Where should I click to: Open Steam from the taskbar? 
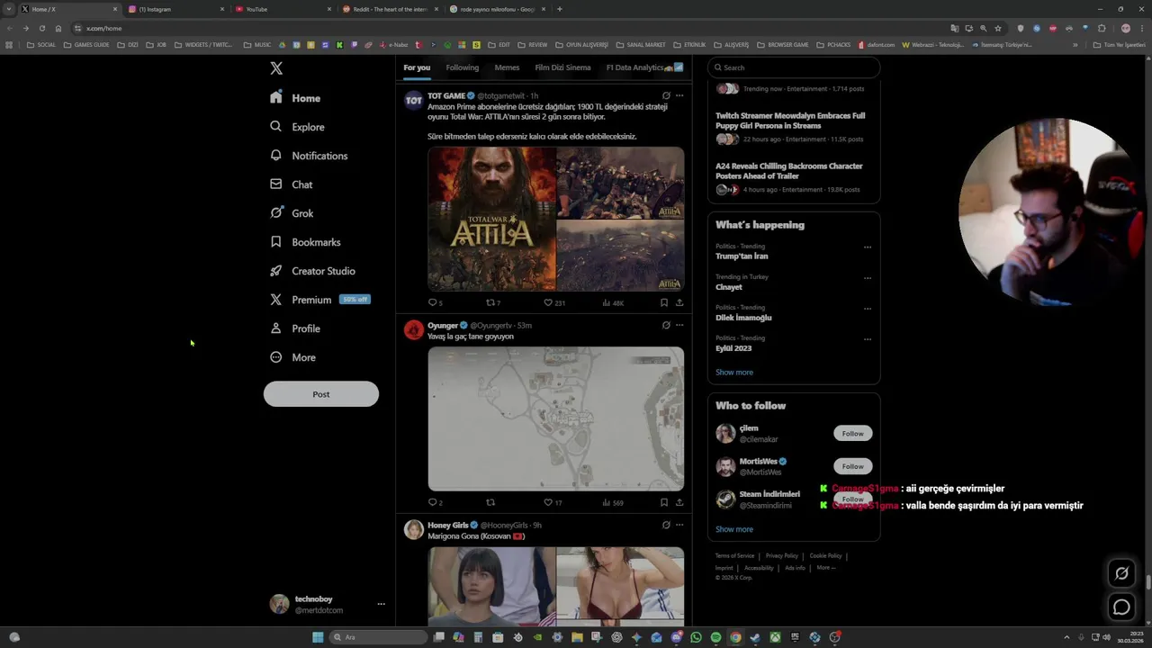(x=755, y=637)
